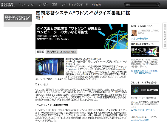
Task: Click the クイズ王との競演 hero banner
Action: (81, 36)
